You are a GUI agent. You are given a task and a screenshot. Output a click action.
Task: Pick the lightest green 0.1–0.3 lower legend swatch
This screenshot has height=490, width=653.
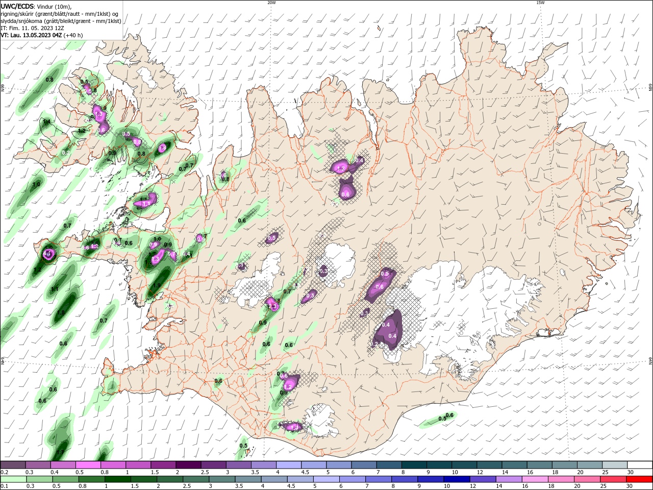coord(13,479)
